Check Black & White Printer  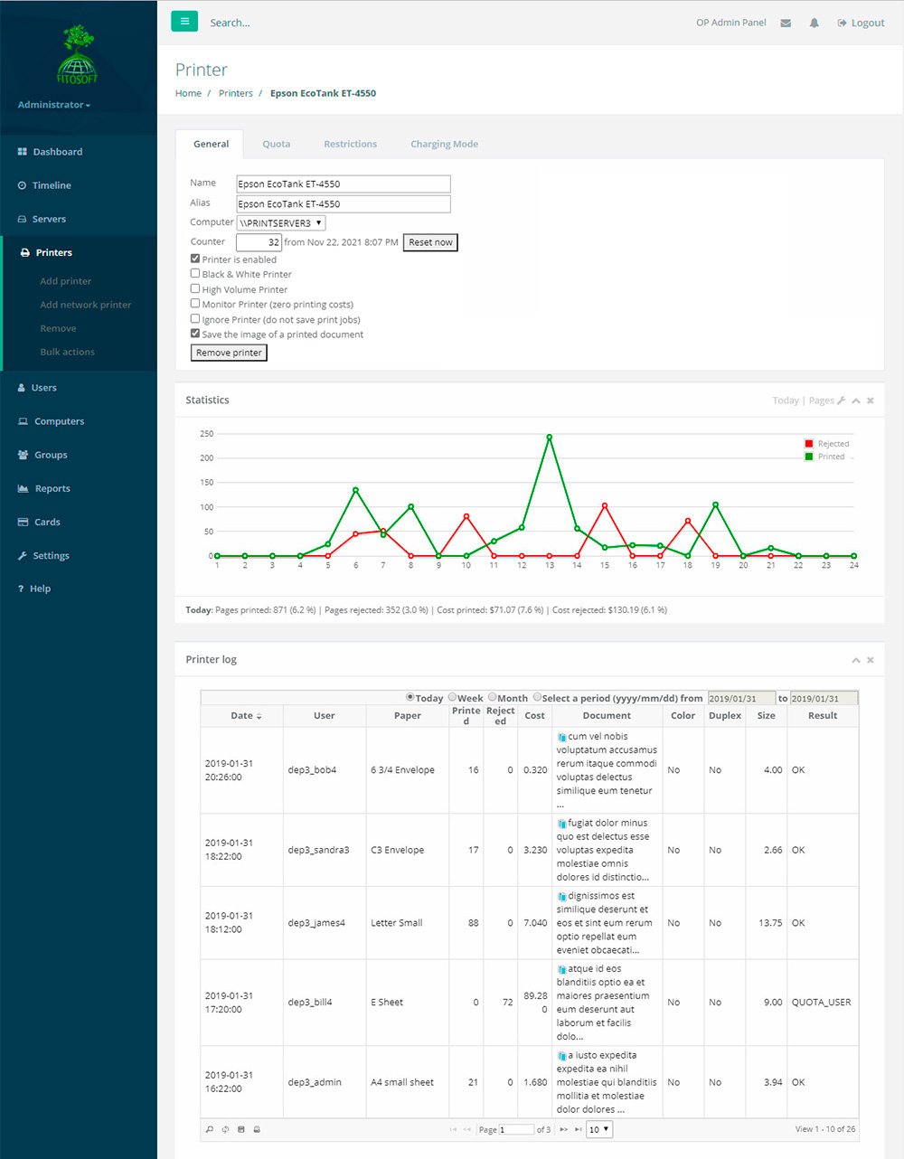pyautogui.click(x=195, y=273)
